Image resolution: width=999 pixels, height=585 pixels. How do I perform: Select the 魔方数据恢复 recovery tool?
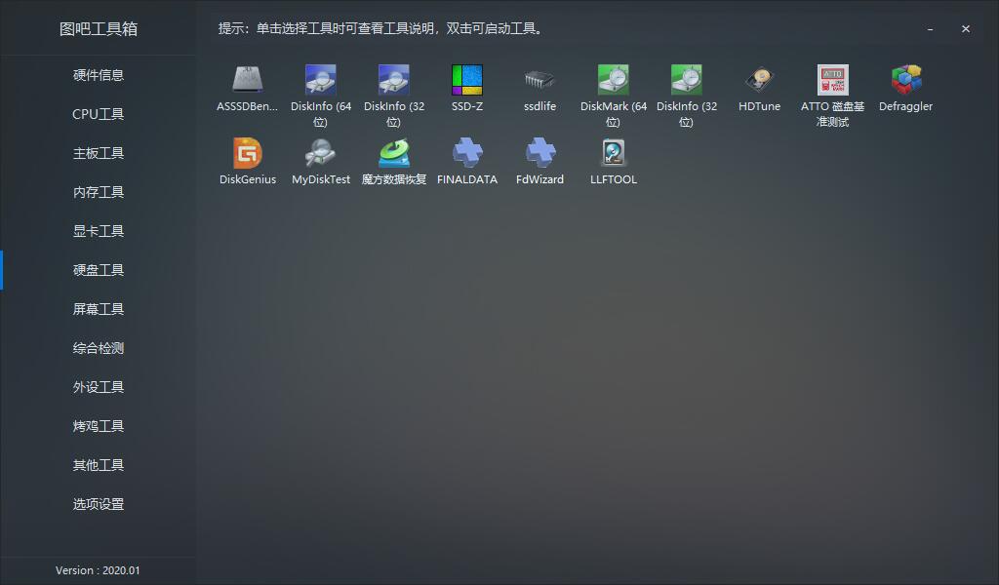tap(393, 153)
